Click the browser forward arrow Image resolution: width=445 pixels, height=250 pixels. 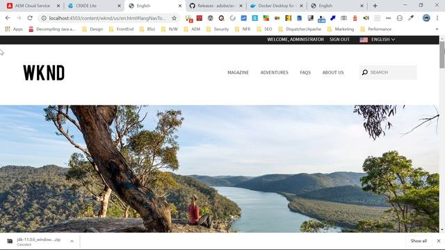[19, 18]
